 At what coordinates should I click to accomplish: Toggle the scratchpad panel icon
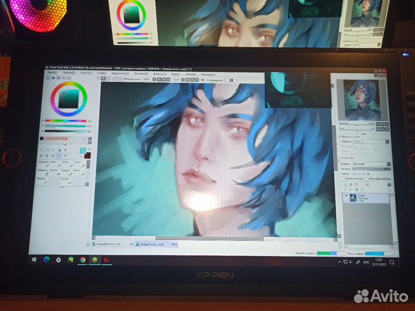click(x=69, y=78)
